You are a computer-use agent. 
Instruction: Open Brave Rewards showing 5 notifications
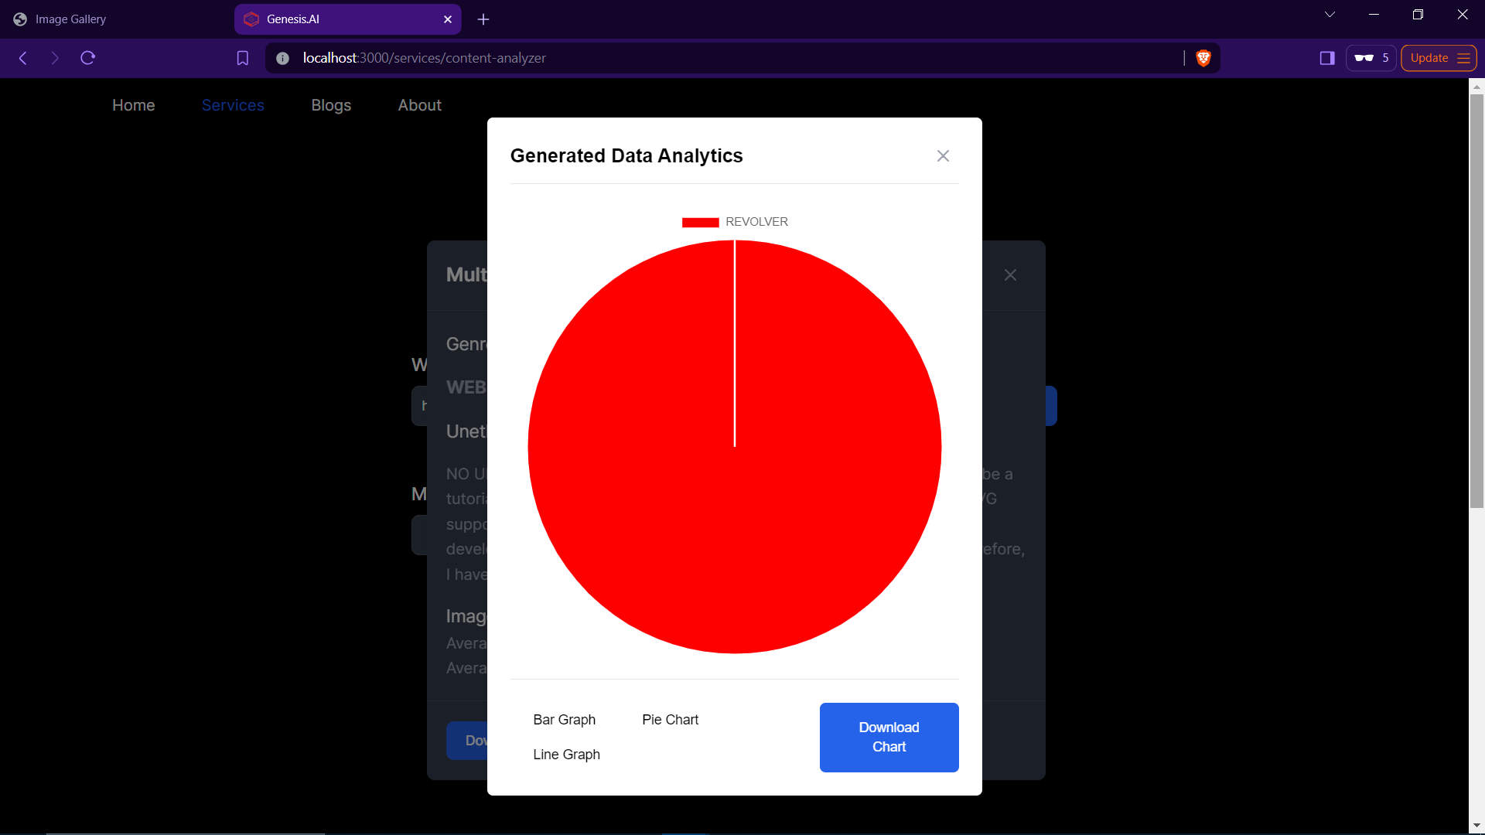(x=1370, y=58)
